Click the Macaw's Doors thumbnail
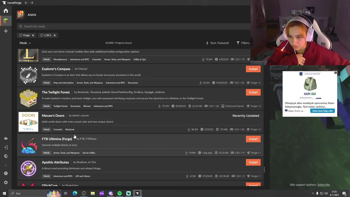This screenshot has height=197, width=350. (28, 122)
